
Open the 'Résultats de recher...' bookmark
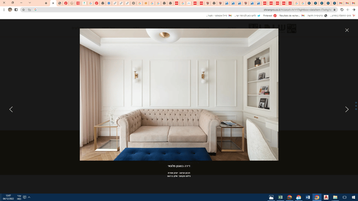pyautogui.click(x=292, y=16)
